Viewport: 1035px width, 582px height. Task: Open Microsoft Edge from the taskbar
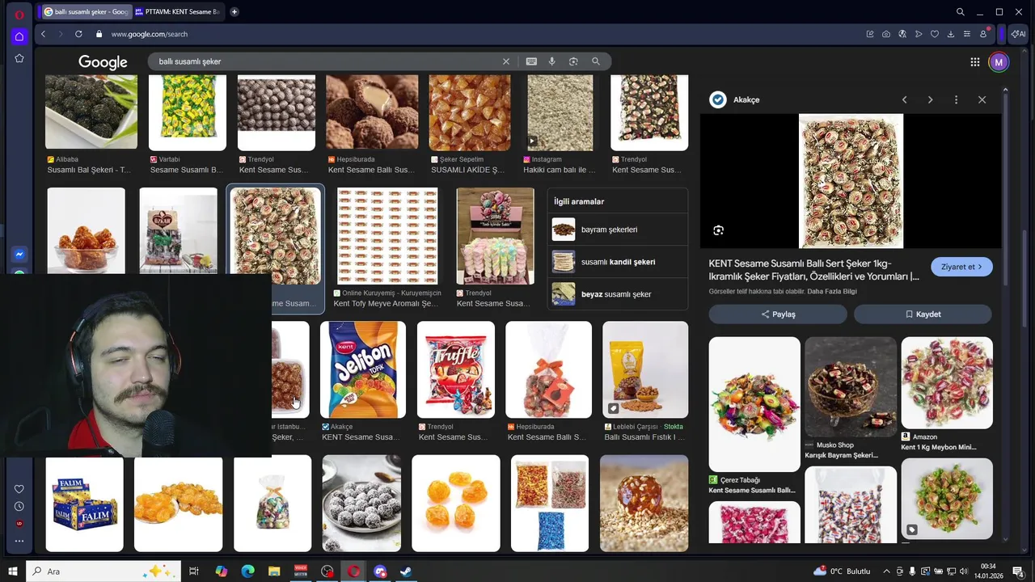pos(247,571)
